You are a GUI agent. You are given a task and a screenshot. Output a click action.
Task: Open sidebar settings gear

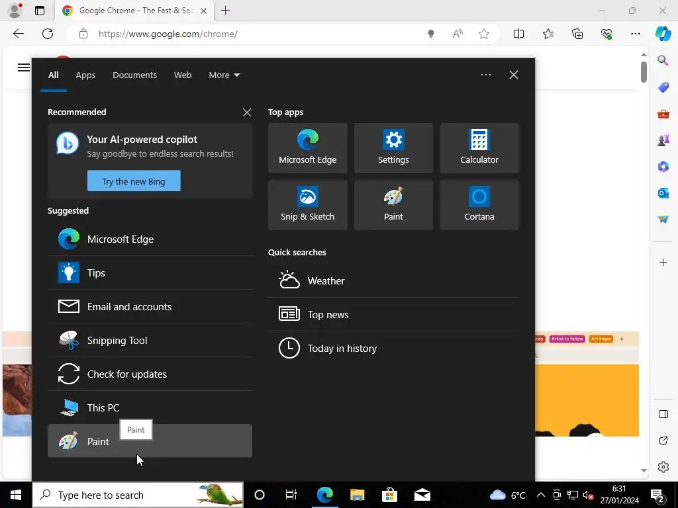(x=663, y=467)
